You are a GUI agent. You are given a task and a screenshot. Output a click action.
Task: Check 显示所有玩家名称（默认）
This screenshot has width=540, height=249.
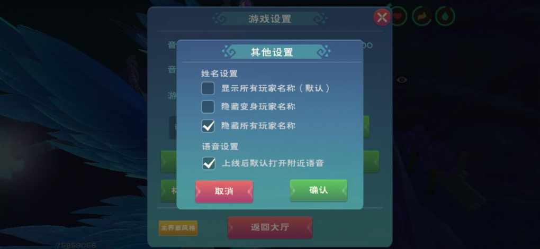click(x=208, y=88)
